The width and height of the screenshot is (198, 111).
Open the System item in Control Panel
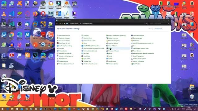[x=109, y=59]
